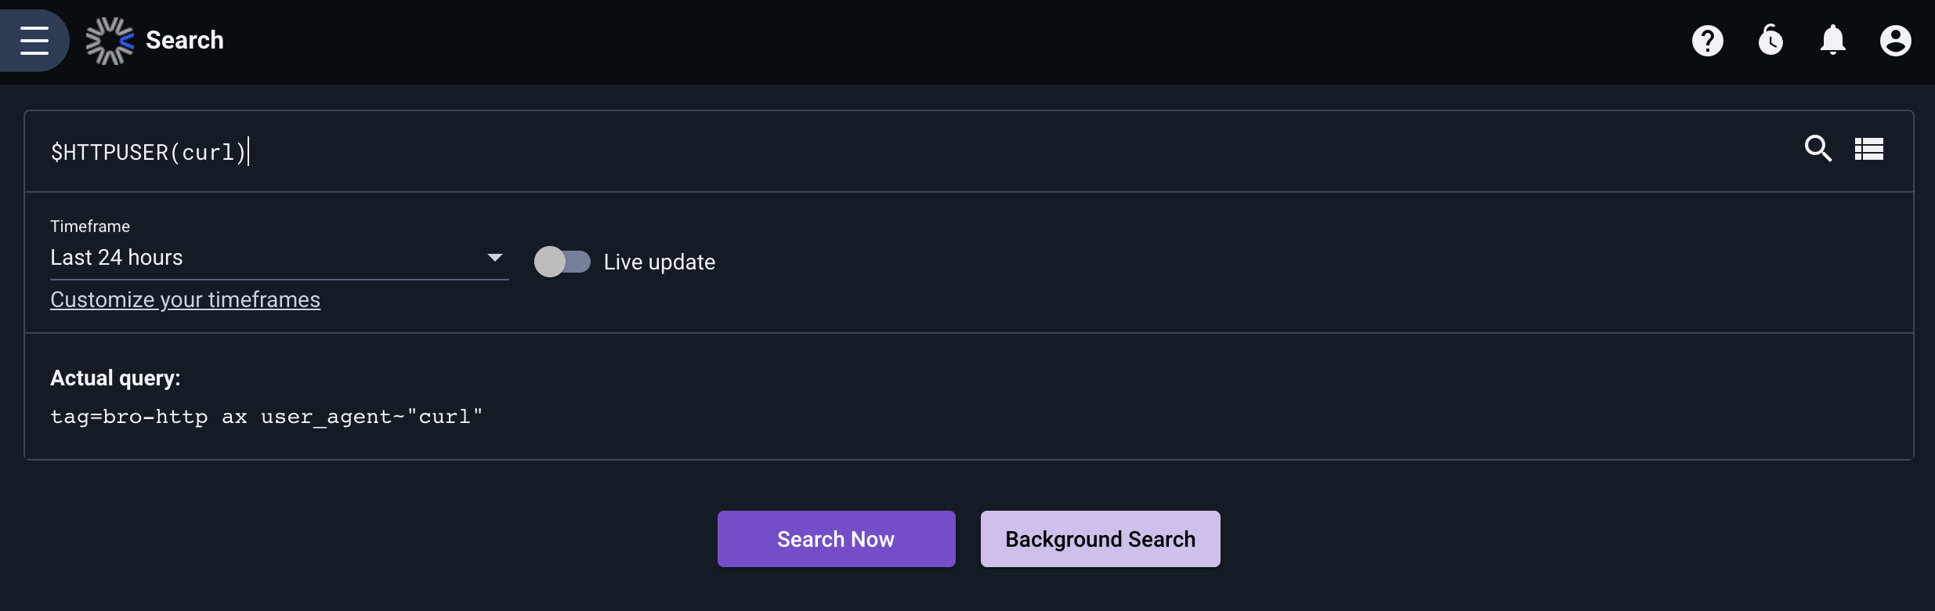Open the notifications bell
The height and width of the screenshot is (611, 1935).
coord(1833,41)
